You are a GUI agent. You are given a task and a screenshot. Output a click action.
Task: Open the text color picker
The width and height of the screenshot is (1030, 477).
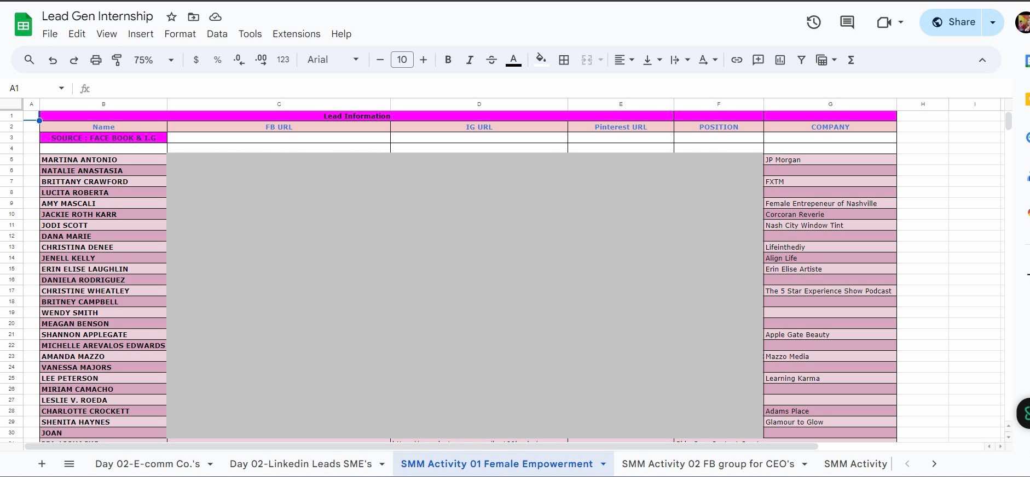513,60
